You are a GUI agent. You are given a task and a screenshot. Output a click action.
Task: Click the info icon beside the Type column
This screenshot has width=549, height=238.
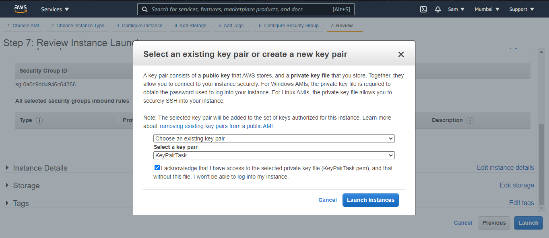39,120
